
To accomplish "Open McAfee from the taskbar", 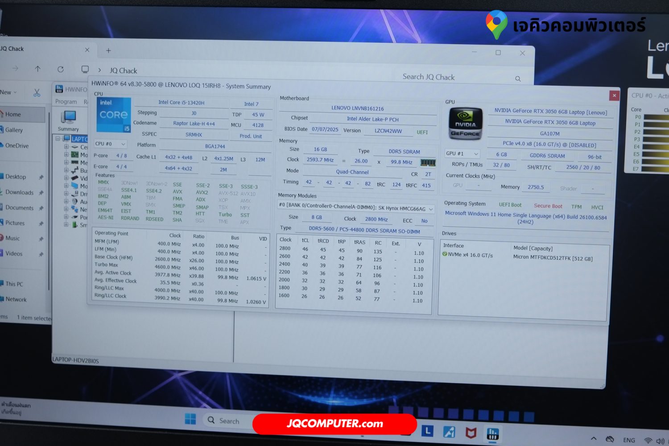I will click(x=471, y=432).
